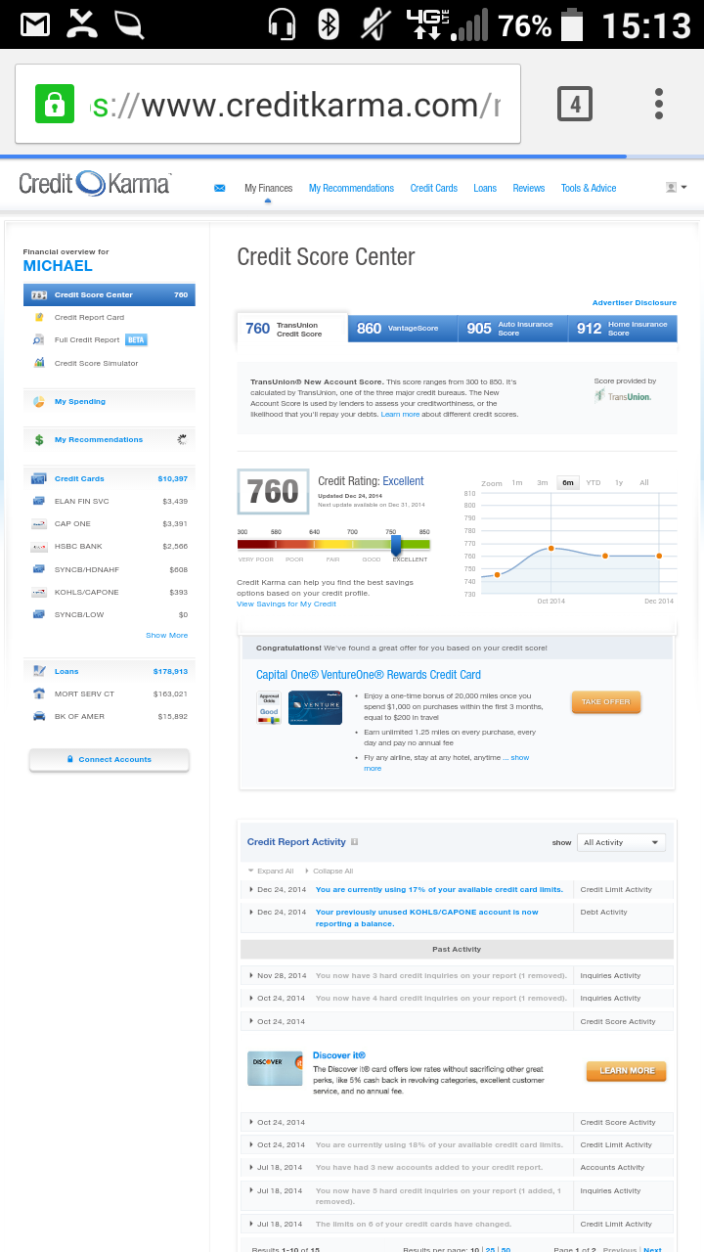
Task: Open the Credit Score Center sidebar item
Action: [109, 294]
